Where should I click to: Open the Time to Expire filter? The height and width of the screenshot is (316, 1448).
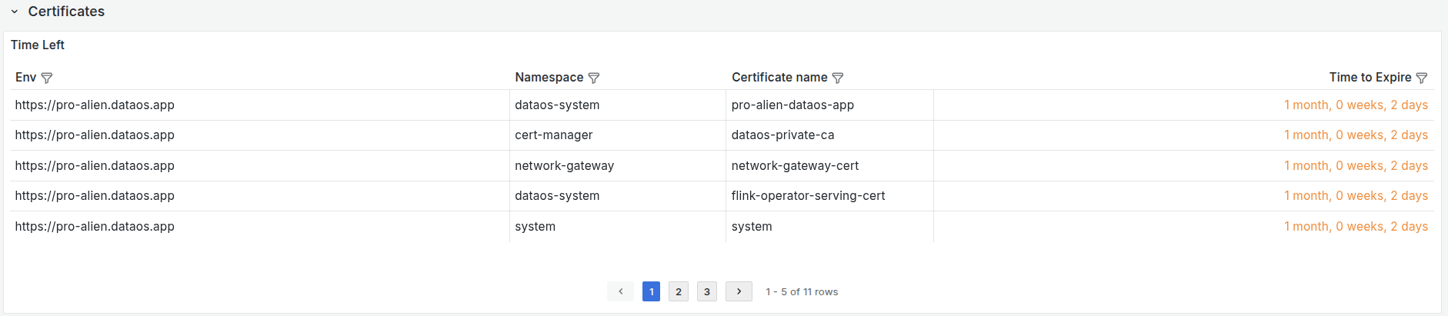[1422, 78]
